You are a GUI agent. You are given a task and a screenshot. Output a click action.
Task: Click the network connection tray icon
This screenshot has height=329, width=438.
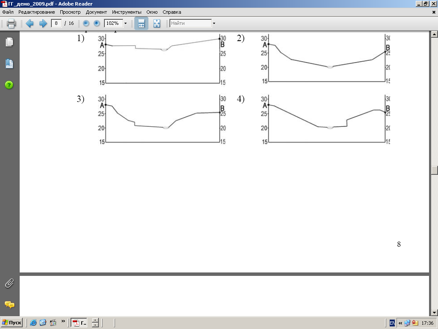[407, 323]
